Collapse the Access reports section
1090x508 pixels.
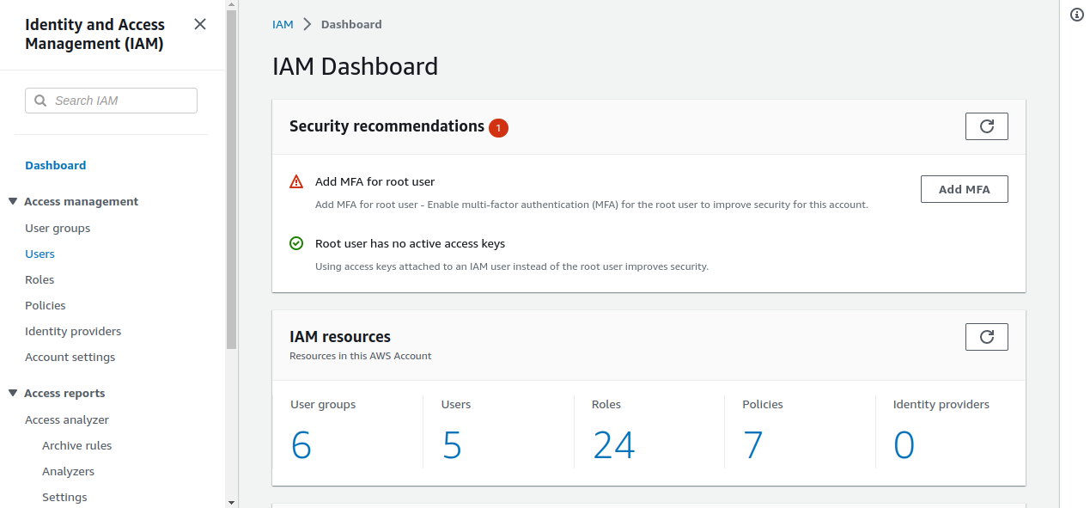point(13,393)
